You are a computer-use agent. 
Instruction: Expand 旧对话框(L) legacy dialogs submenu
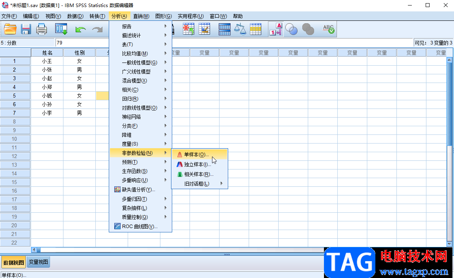click(200, 184)
